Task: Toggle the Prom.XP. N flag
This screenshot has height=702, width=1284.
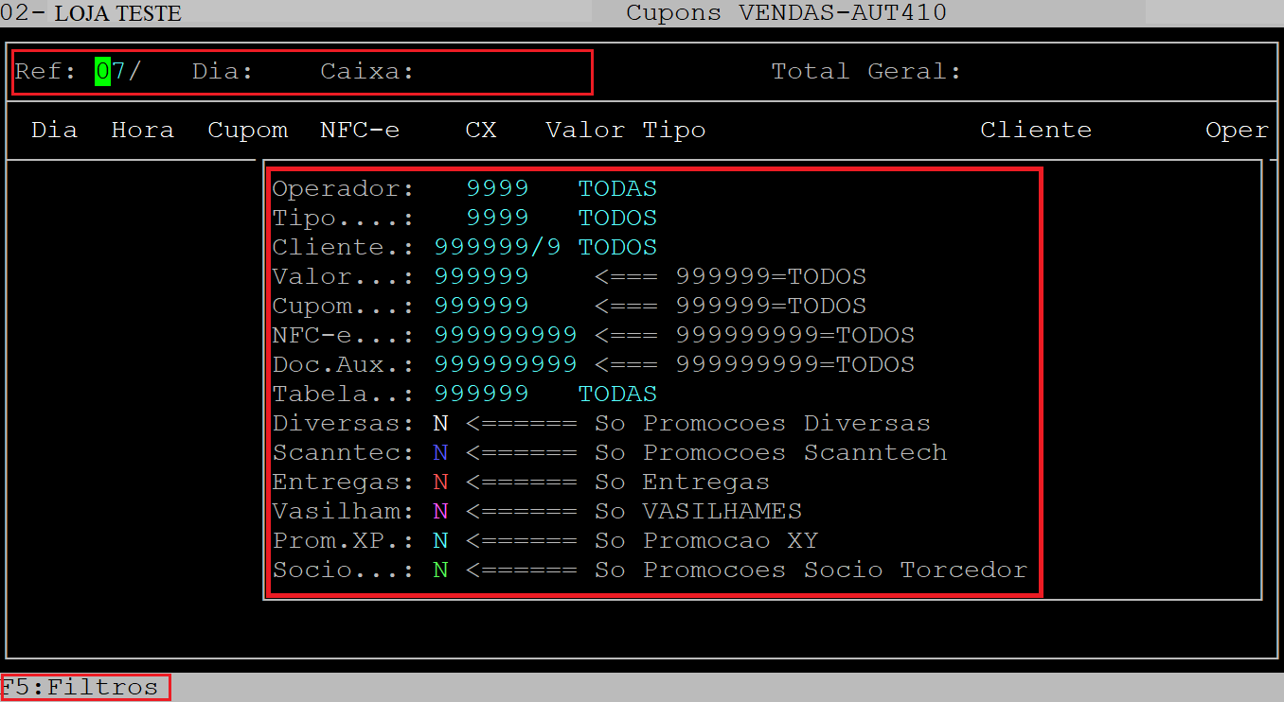Action: click(x=440, y=540)
